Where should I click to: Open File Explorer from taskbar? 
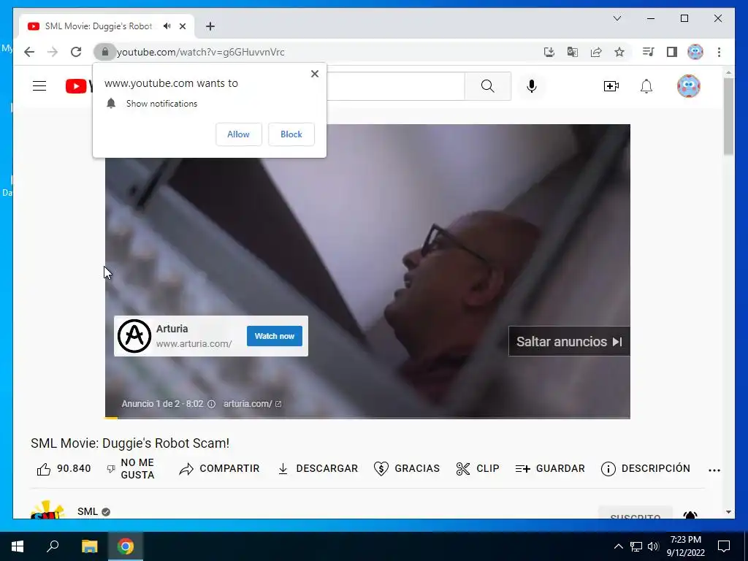[89, 546]
